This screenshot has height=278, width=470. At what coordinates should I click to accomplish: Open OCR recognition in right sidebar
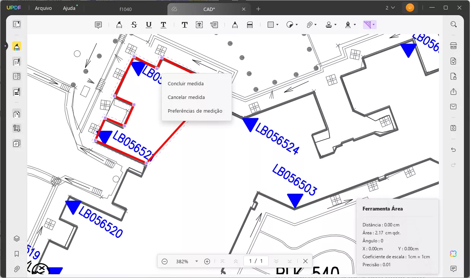tap(453, 46)
